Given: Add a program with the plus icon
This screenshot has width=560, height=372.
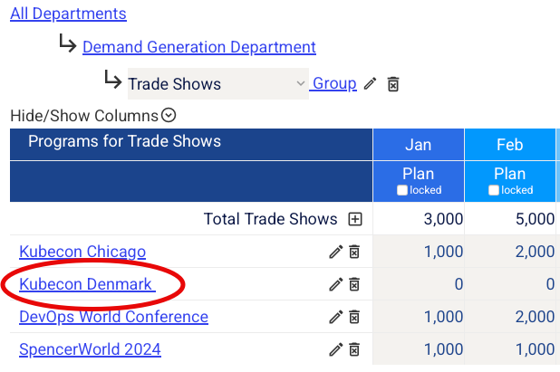Looking at the screenshot, I should click(355, 219).
